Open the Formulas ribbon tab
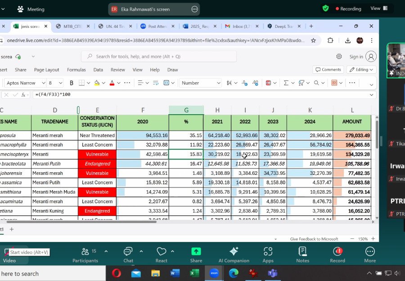Screen dimensions: 405x281 pyautogui.click(x=76, y=70)
